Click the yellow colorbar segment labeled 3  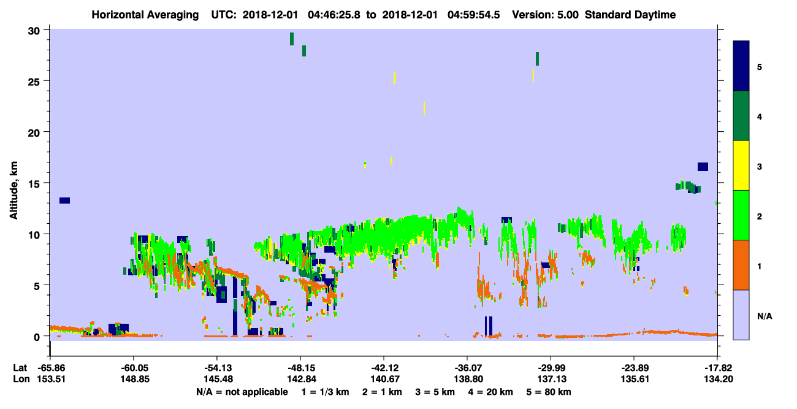click(741, 166)
